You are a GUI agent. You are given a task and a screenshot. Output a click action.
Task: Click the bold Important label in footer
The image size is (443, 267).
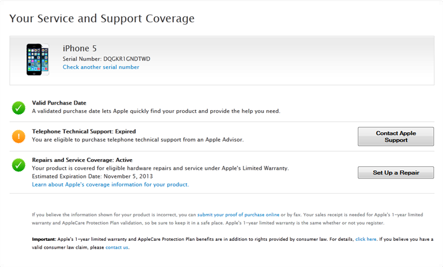(x=43, y=239)
